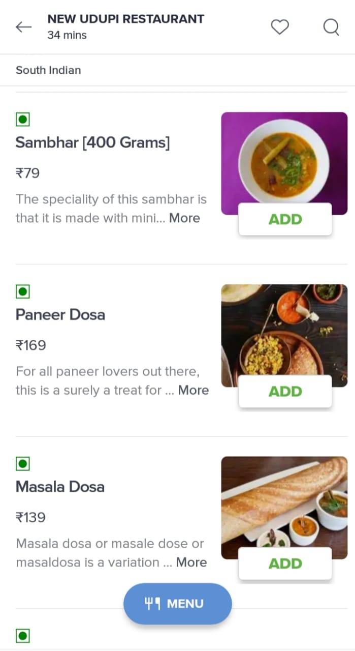Screen dimensions: 355x651
Task: Select the 34 mins delivery time text
Action: point(68,36)
